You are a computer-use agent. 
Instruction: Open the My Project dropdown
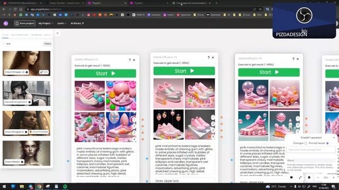pos(46,23)
